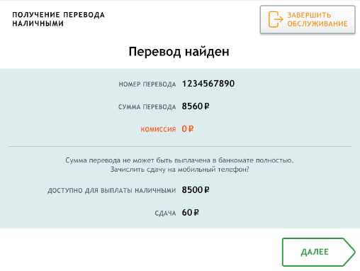Click the message about incomplete ATM payout
This screenshot has width=360, height=271.
pos(179,160)
